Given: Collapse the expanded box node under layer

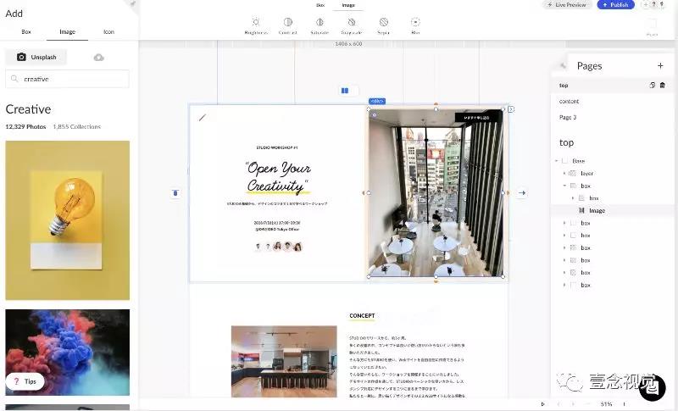Looking at the screenshot, I should [564, 186].
